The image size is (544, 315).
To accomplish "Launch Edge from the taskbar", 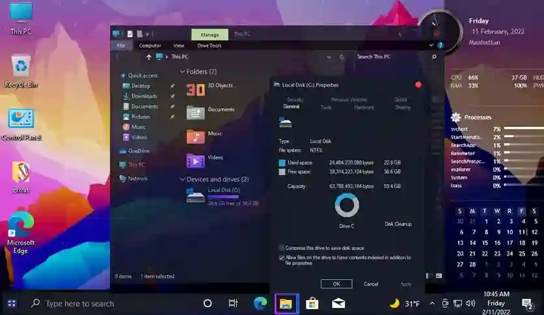I will pyautogui.click(x=260, y=303).
